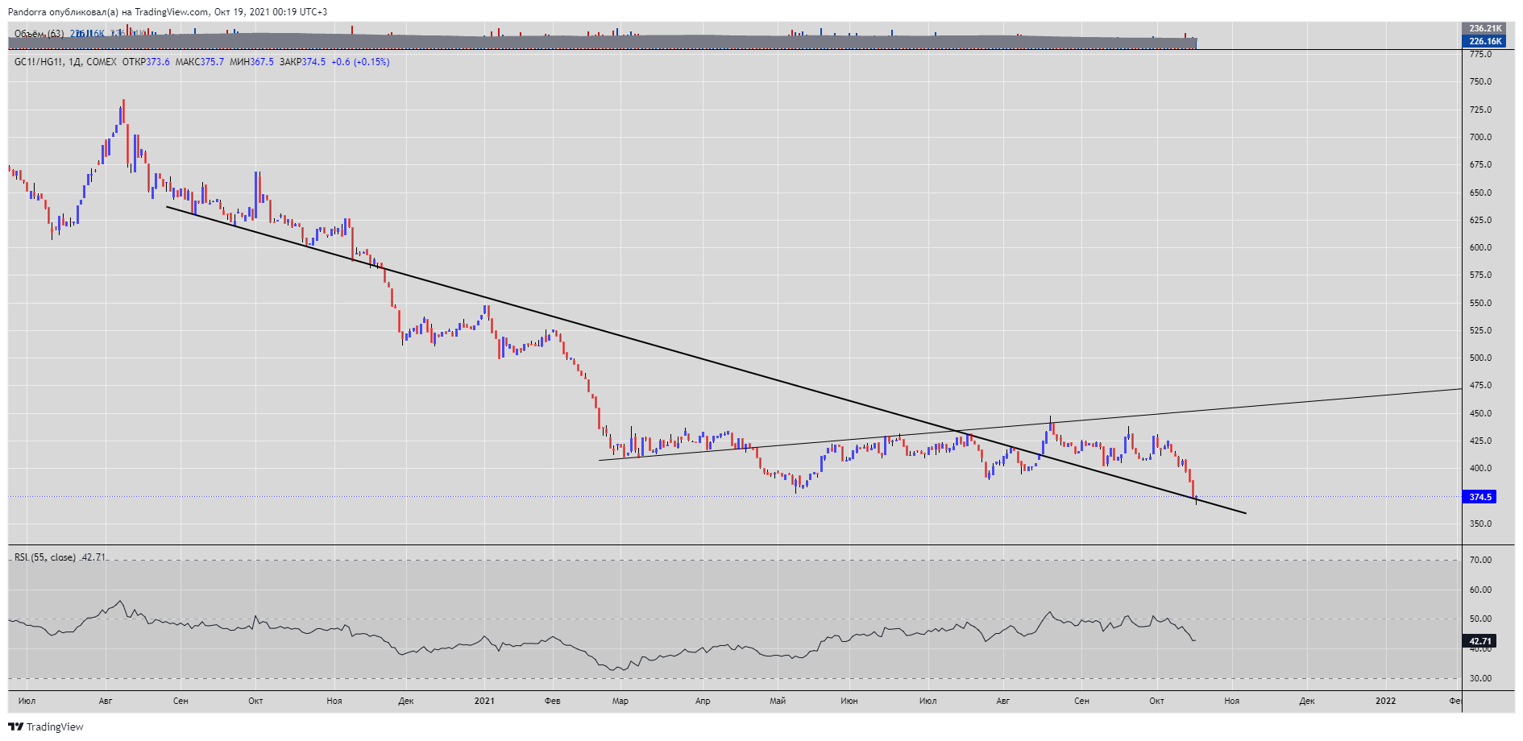Screen dimensions: 1523x741
Task: Click the 725.0 price axis label
Action: click(1480, 110)
